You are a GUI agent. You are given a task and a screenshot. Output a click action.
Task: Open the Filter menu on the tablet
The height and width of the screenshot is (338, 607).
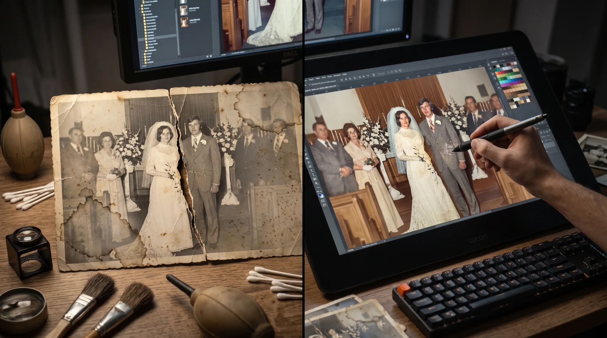pyautogui.click(x=318, y=78)
